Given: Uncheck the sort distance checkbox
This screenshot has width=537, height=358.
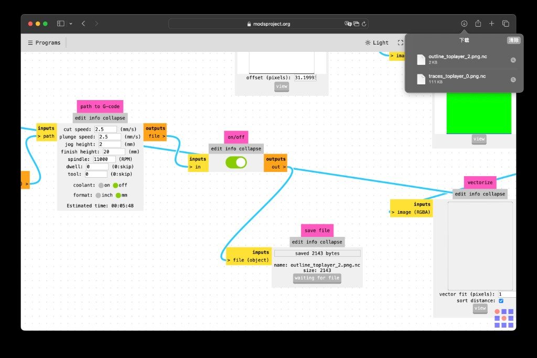Looking at the screenshot, I should 501,301.
